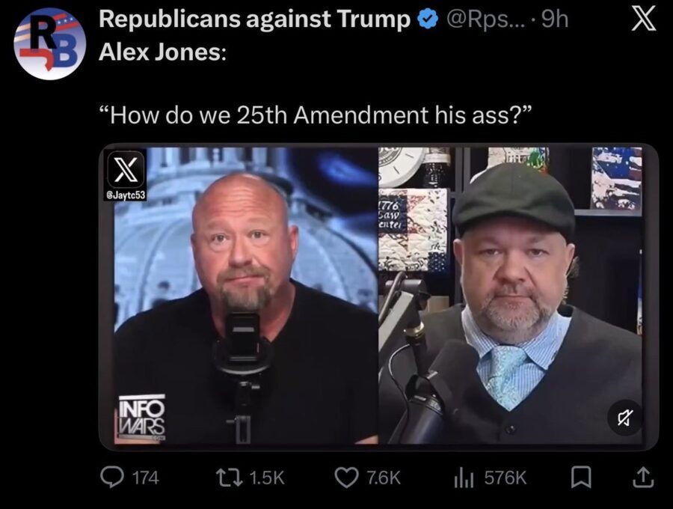The width and height of the screenshot is (673, 509).
Task: Open the Republicans against Trump name link
Action: tap(254, 19)
